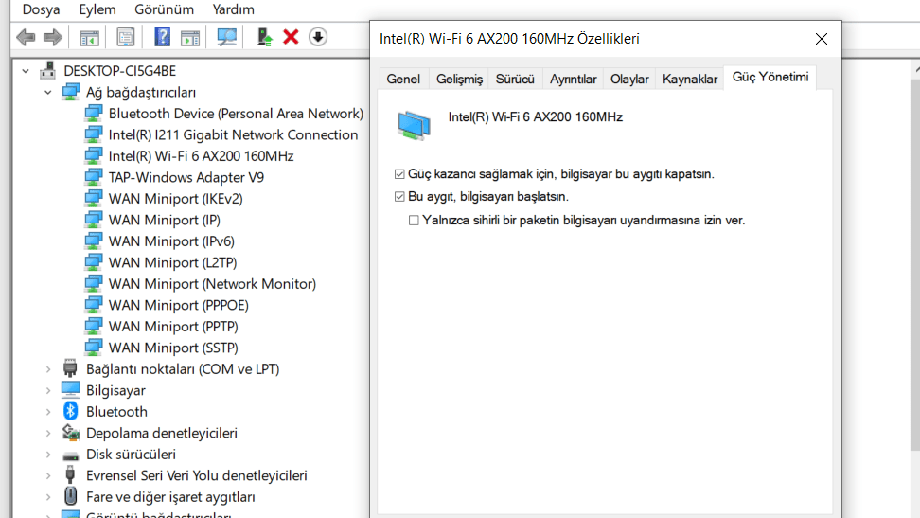Switch to the Sürücü tab
Screen dimensions: 920x518
pyautogui.click(x=515, y=79)
